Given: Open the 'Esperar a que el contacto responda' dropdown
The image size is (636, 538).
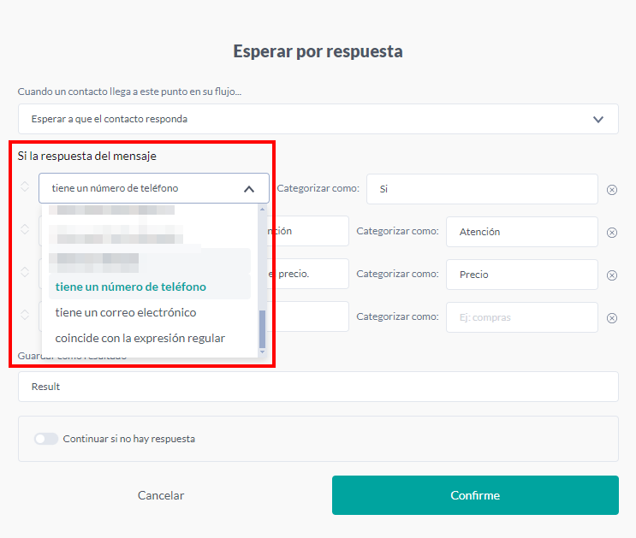Looking at the screenshot, I should pyautogui.click(x=318, y=119).
